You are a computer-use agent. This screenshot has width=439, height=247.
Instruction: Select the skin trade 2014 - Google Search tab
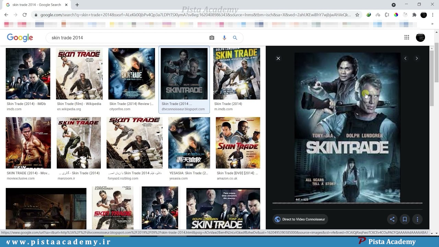click(x=37, y=5)
